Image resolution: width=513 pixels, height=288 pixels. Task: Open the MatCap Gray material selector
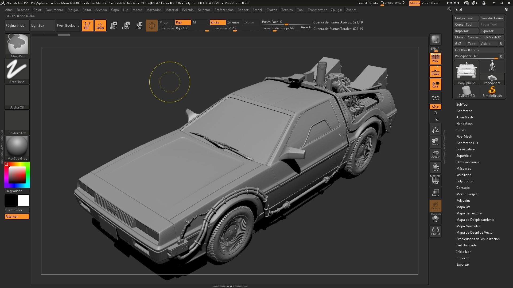click(17, 148)
